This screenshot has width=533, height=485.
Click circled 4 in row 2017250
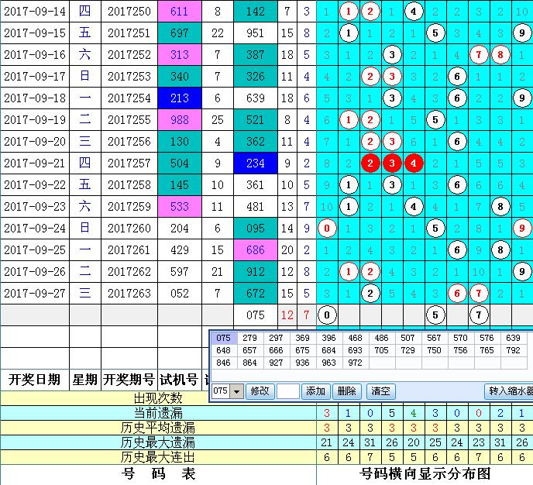[x=414, y=12]
